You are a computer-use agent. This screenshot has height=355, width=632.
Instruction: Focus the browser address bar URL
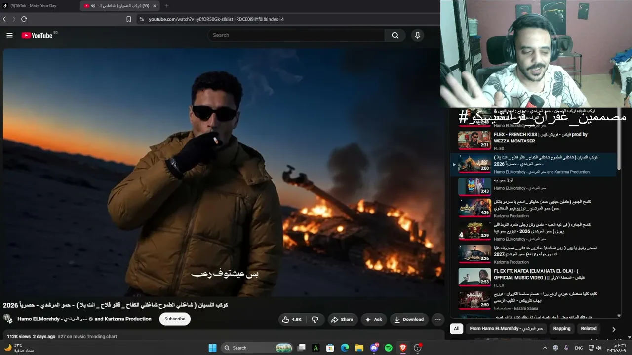click(x=216, y=19)
